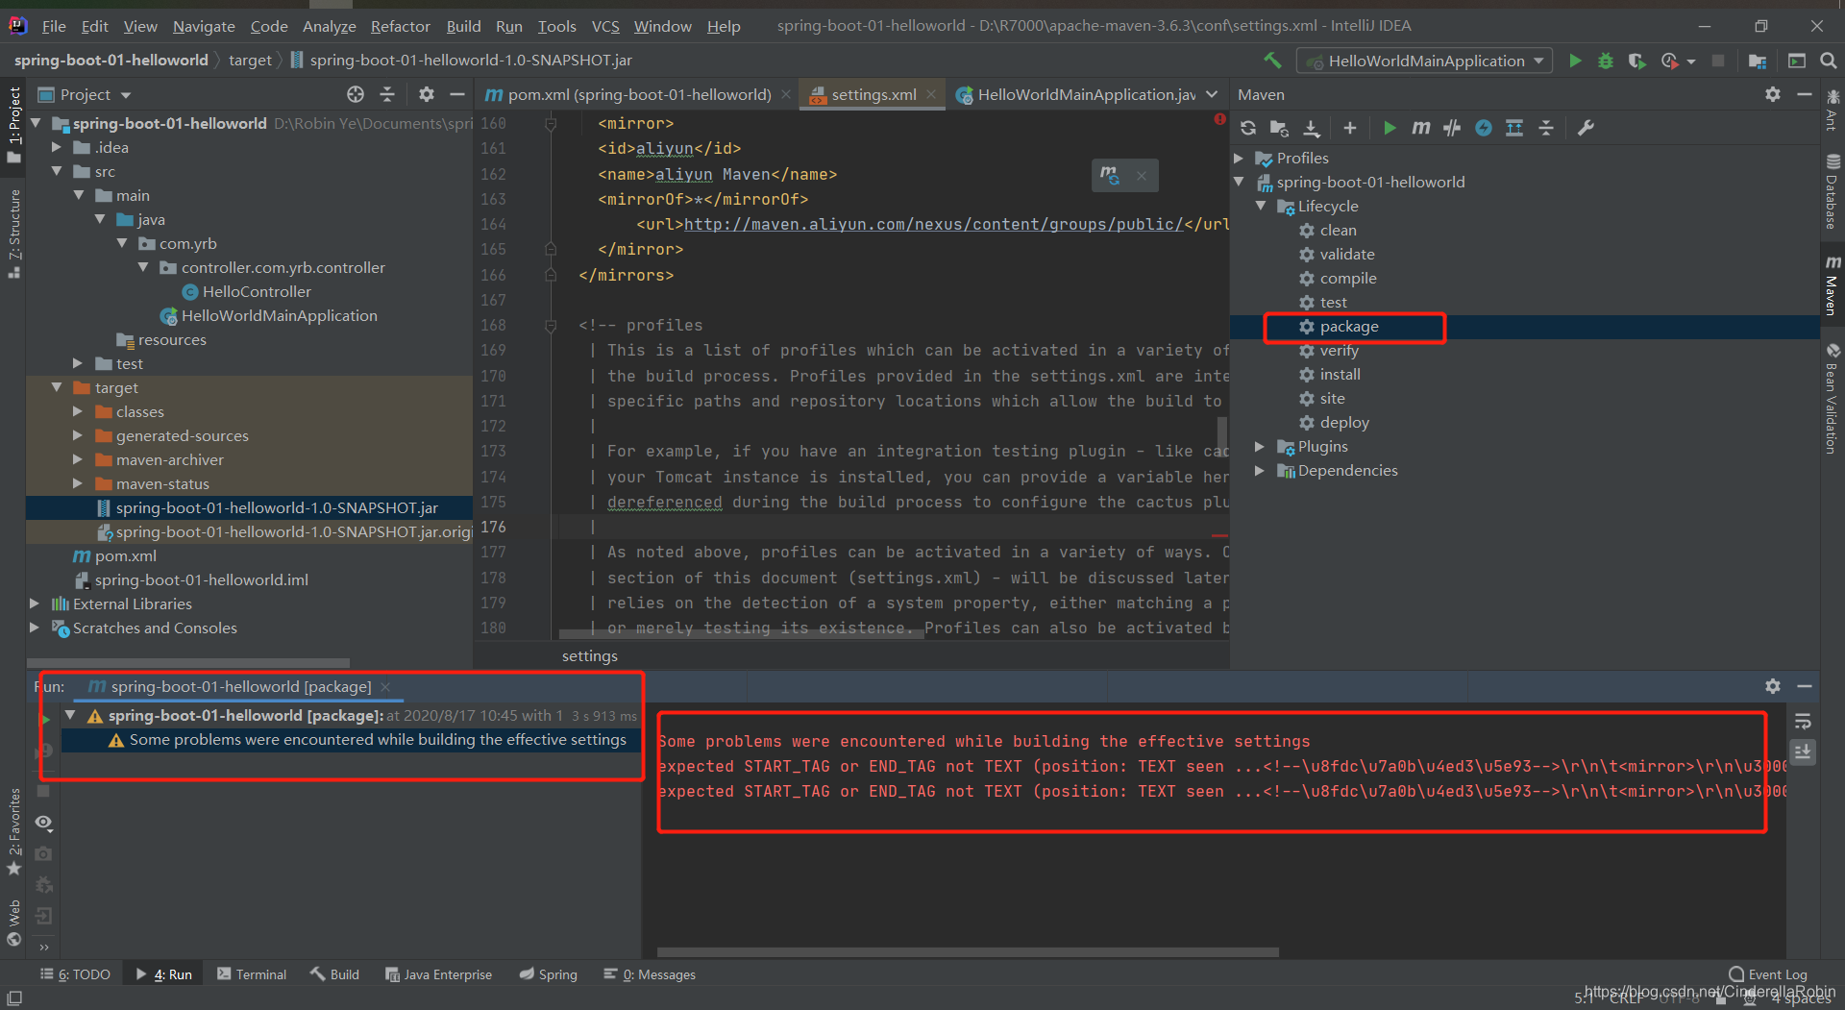Open Maven settings via the wrench icon
The width and height of the screenshot is (1845, 1010).
click(1587, 128)
